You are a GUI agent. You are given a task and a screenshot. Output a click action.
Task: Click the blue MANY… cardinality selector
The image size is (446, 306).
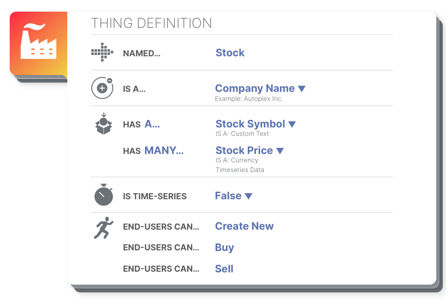pyautogui.click(x=164, y=150)
